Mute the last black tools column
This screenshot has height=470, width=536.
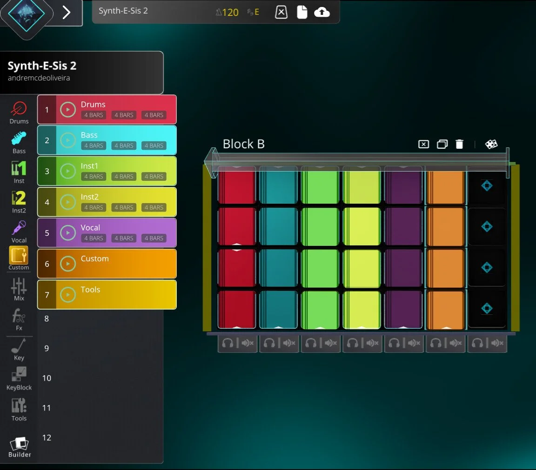497,343
